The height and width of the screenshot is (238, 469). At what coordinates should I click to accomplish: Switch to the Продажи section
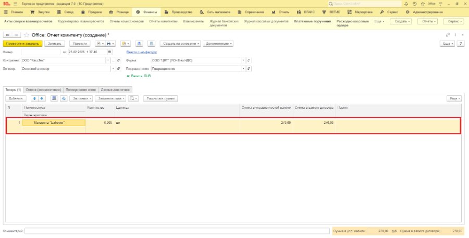[92, 12]
